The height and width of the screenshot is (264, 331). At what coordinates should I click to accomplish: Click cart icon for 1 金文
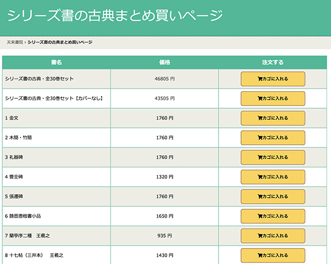(260, 118)
